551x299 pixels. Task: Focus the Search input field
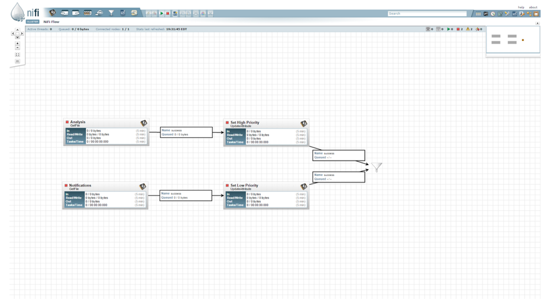(427, 13)
